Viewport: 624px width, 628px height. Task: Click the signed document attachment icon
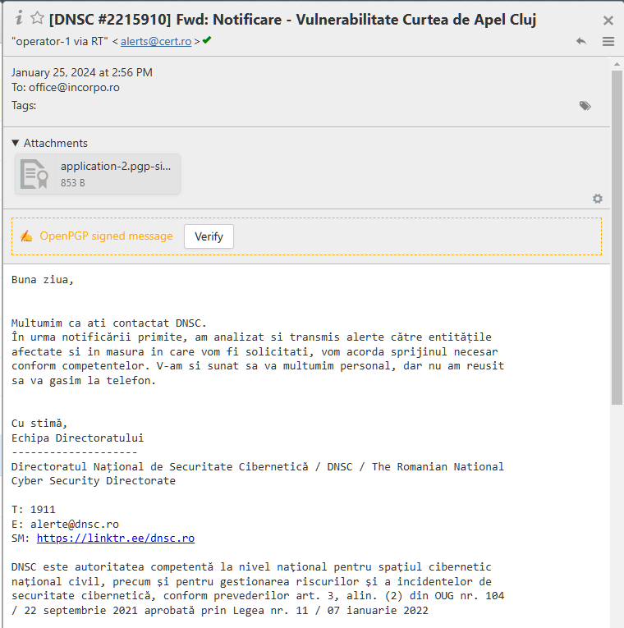(34, 174)
